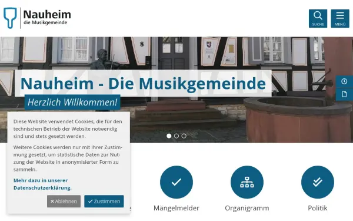Image resolution: width=353 pixels, height=221 pixels.
Task: Click the Organigramm chart circle icon
Action: click(247, 182)
